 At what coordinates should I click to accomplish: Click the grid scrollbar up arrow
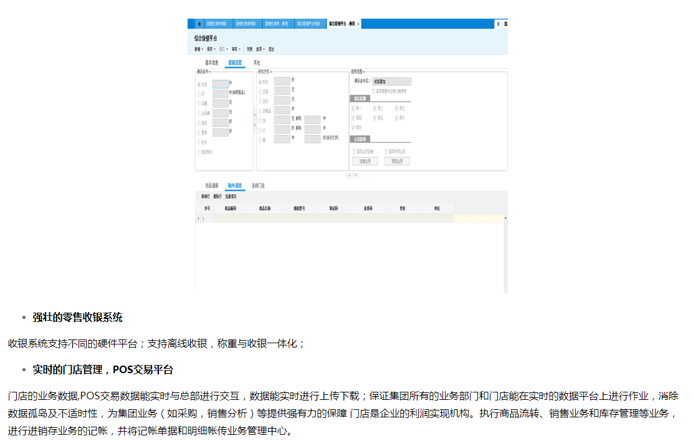[505, 218]
